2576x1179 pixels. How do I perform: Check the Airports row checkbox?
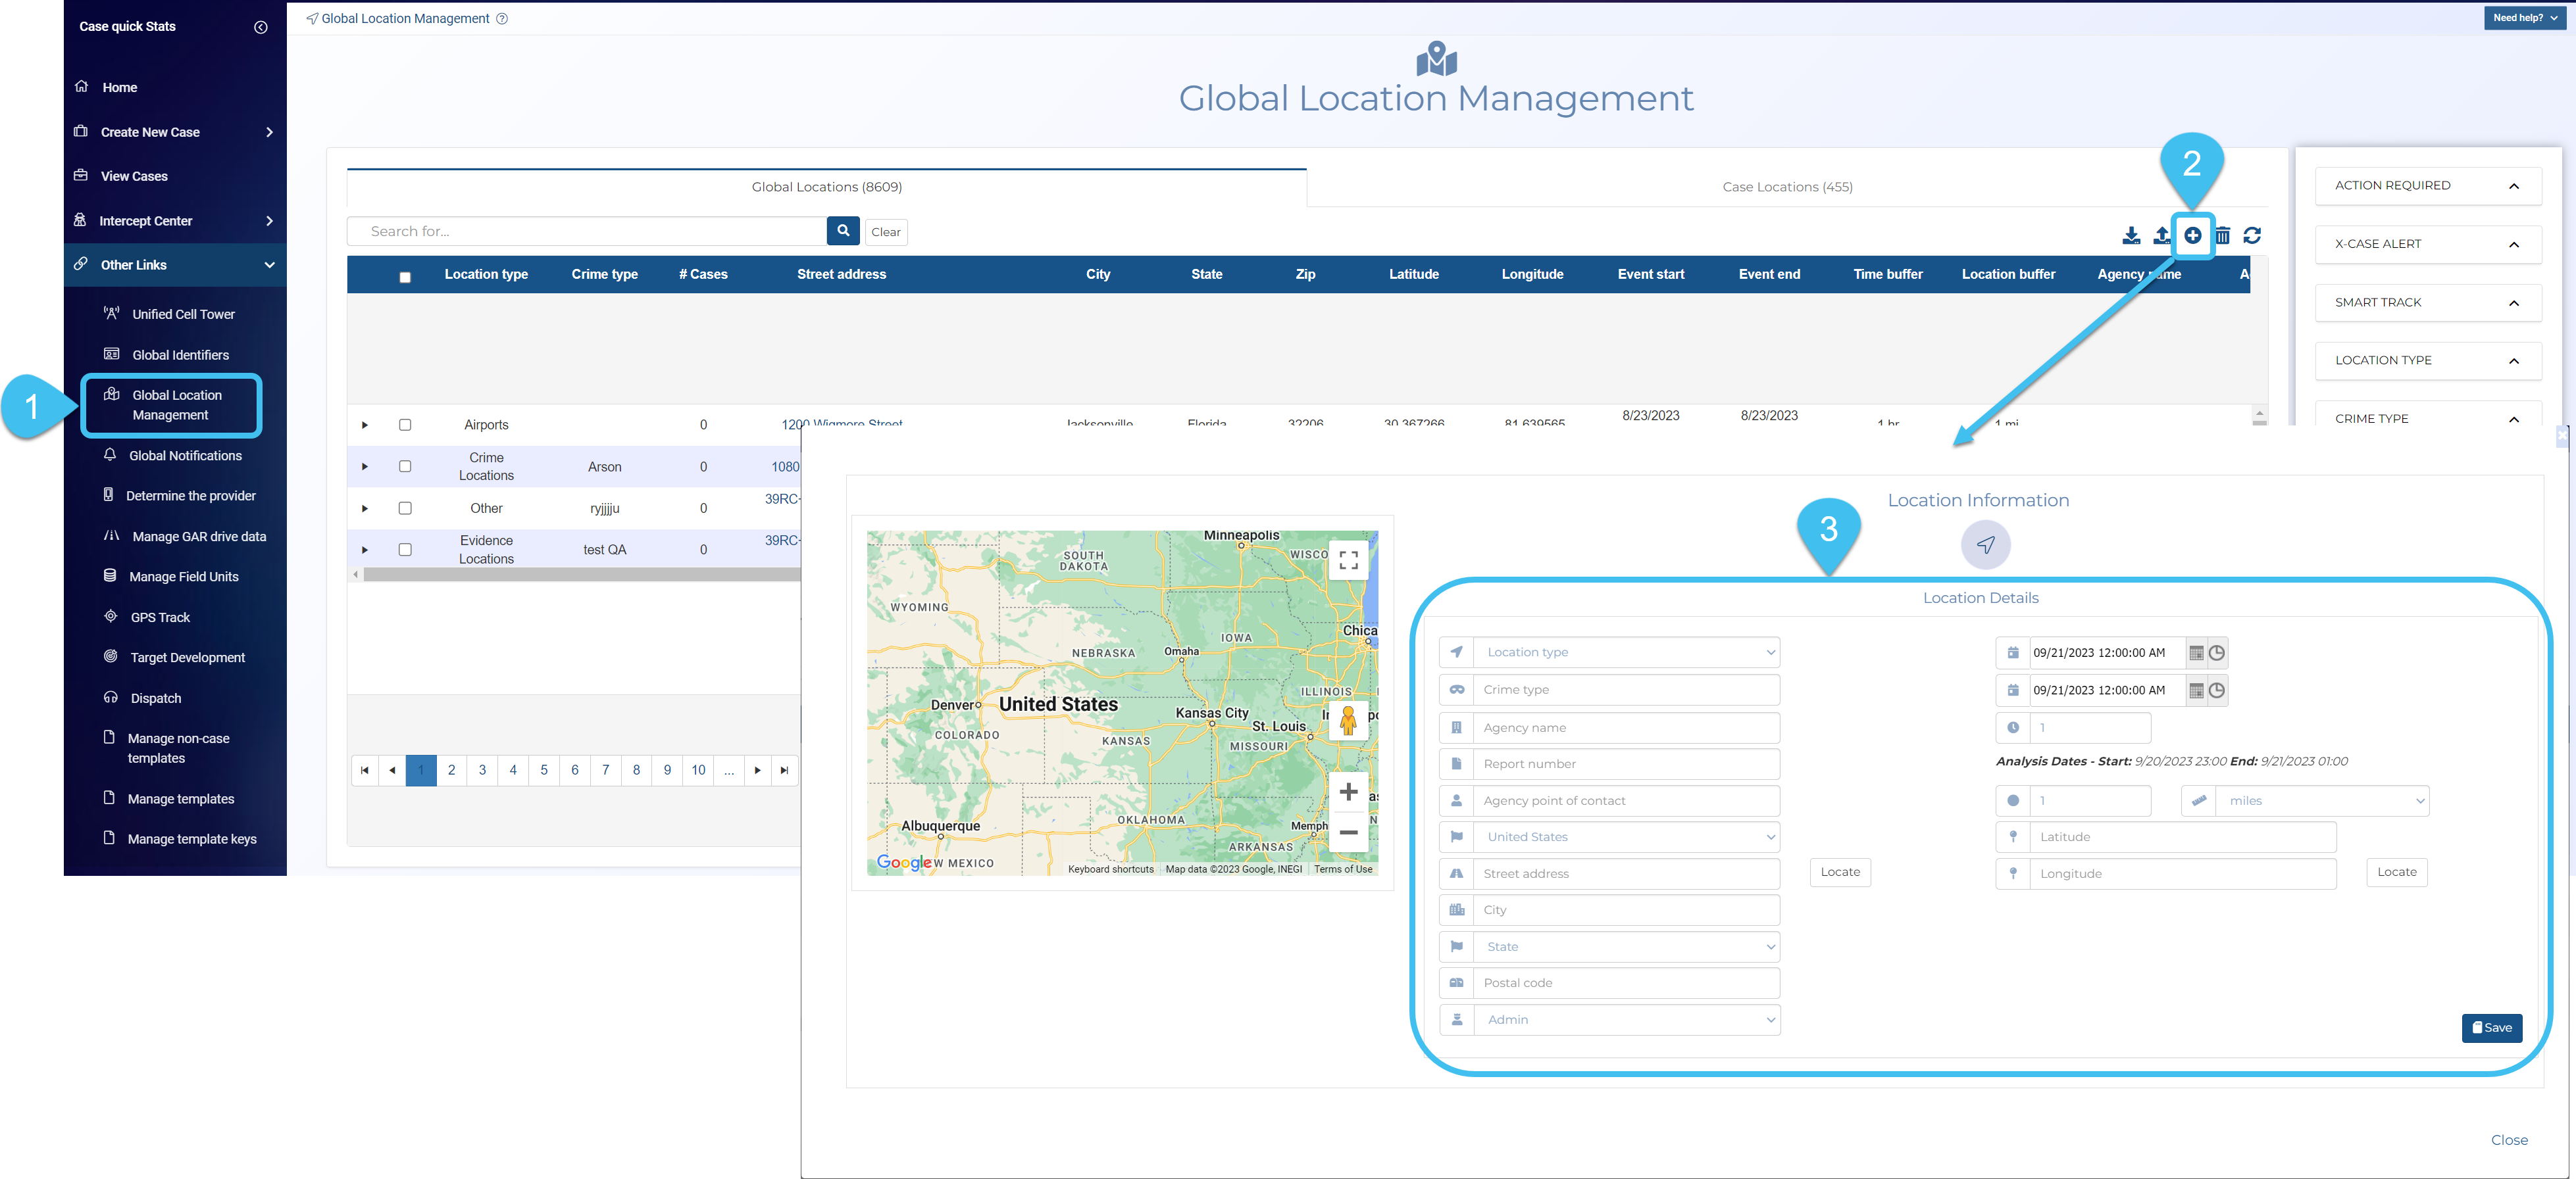click(x=405, y=425)
